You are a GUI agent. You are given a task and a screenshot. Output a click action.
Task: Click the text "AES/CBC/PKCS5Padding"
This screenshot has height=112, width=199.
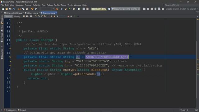pos(106,57)
